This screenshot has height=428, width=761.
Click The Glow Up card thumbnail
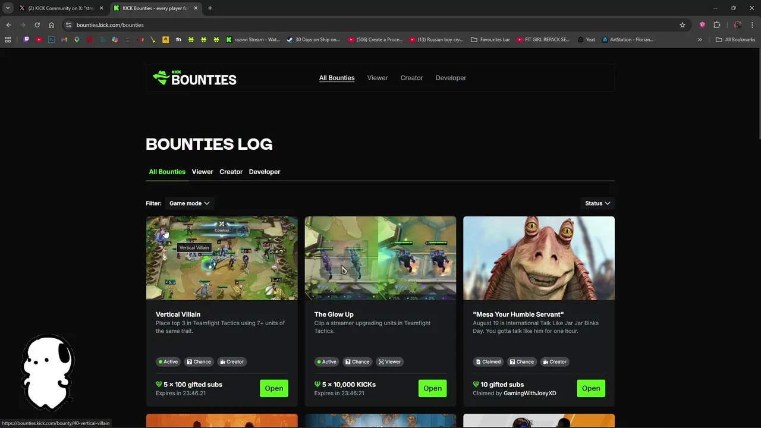click(380, 258)
